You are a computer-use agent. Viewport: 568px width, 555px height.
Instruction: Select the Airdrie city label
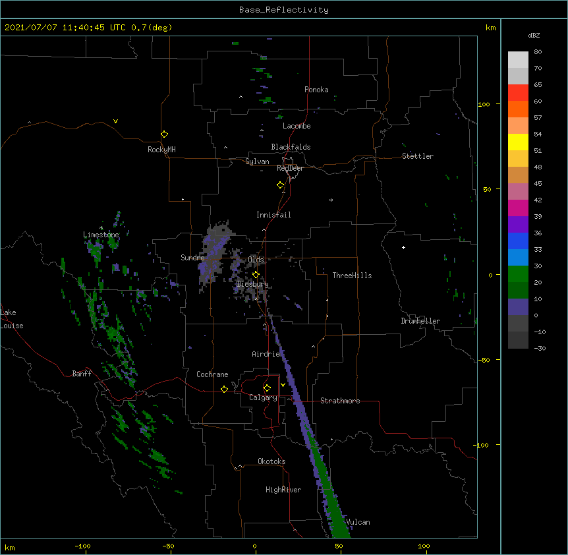click(x=266, y=354)
